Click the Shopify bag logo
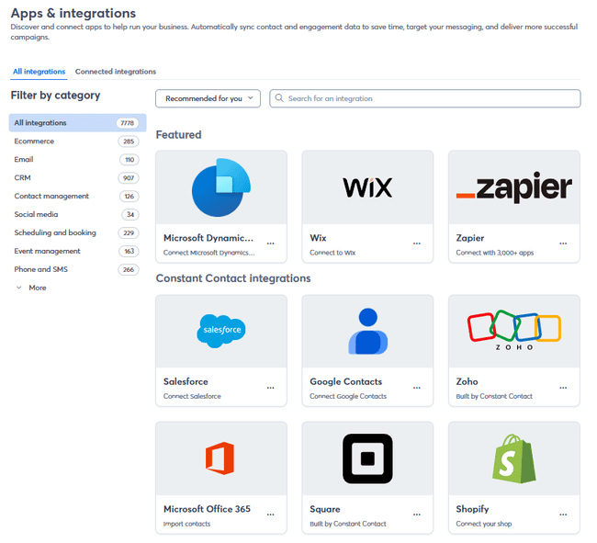The height and width of the screenshot is (543, 597). [513, 458]
